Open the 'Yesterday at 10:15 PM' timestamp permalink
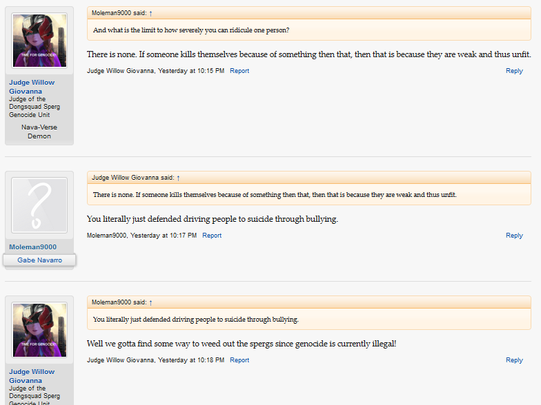 click(191, 71)
